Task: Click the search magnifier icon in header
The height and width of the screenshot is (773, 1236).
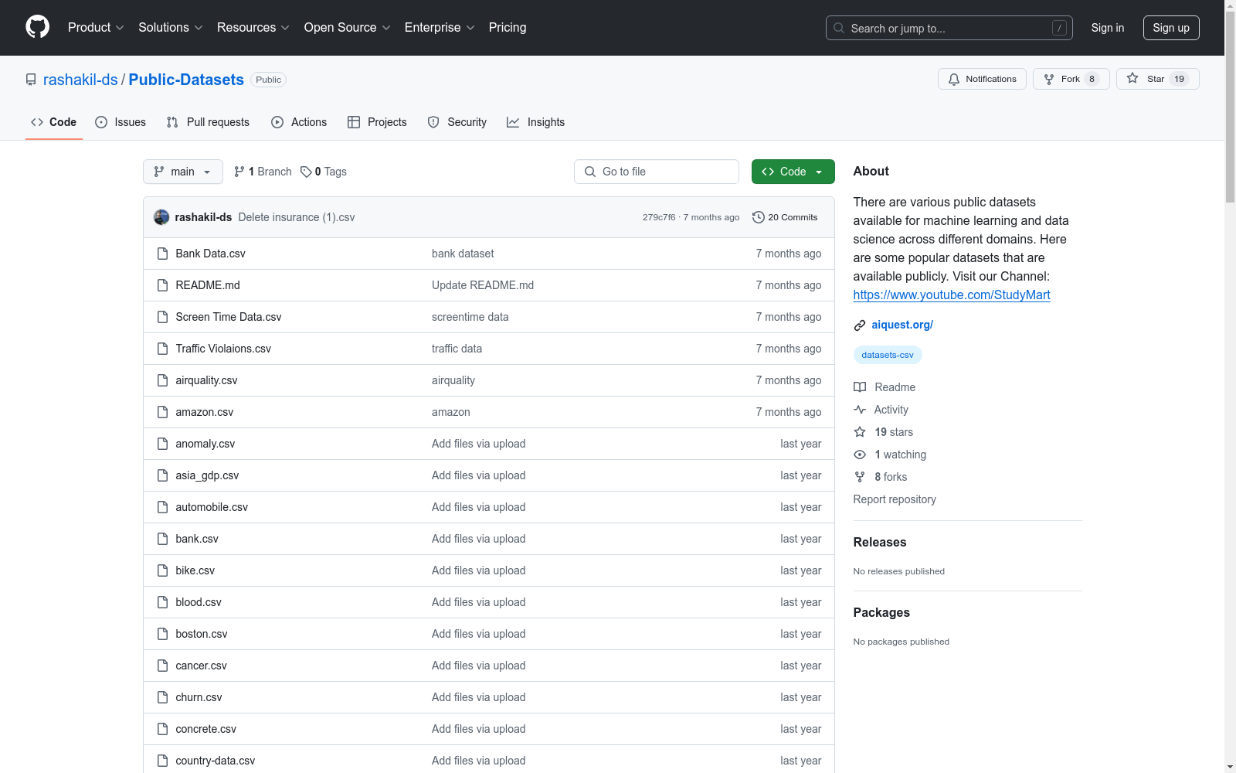Action: coord(839,28)
